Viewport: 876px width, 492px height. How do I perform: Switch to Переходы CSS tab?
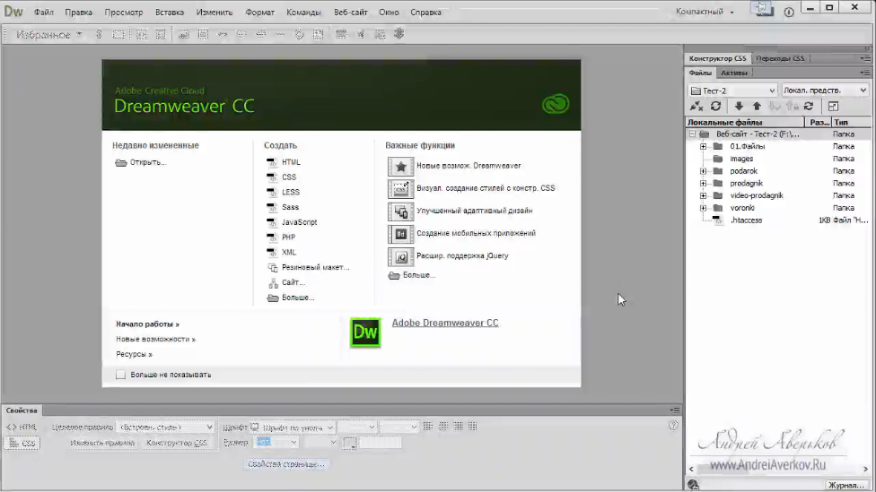[780, 58]
